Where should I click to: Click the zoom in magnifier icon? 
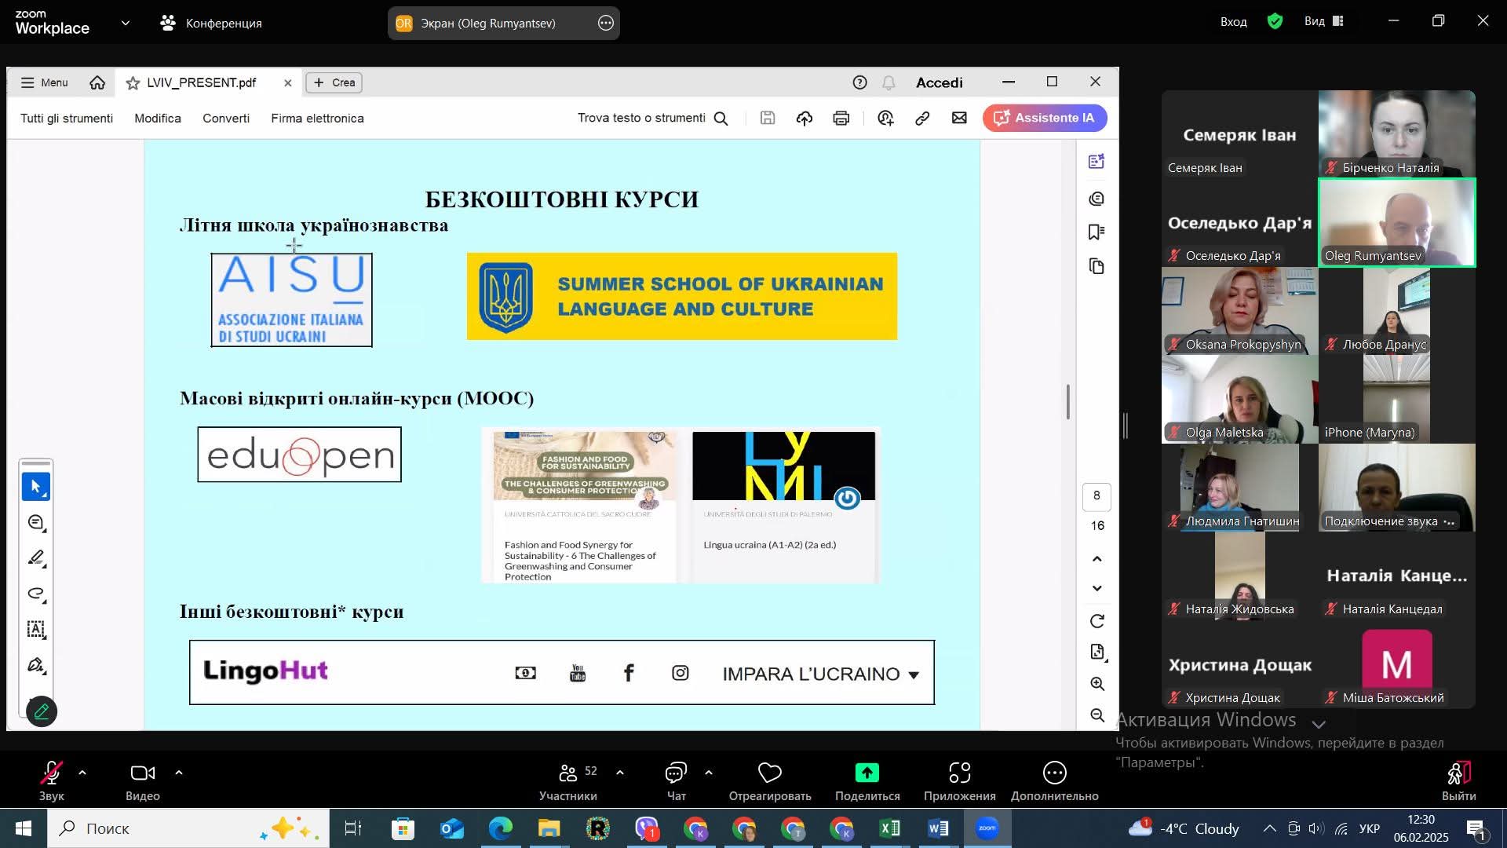click(1097, 684)
